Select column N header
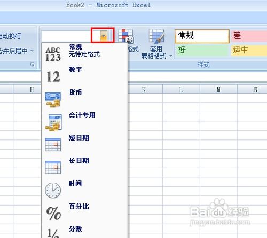Screen dimensions: 267x238 tap(252, 89)
